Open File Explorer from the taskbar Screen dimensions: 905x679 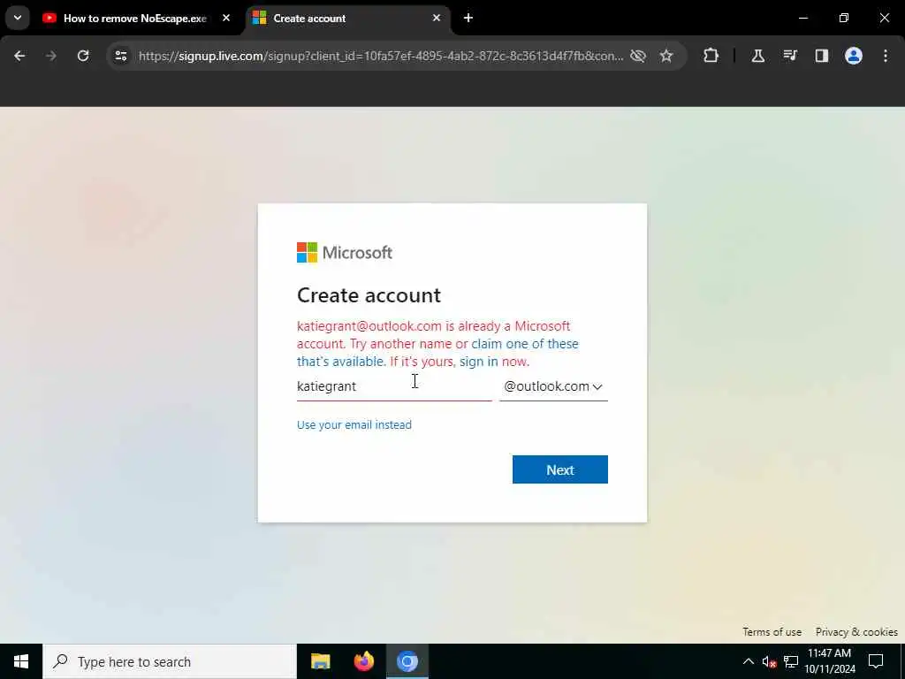click(320, 661)
